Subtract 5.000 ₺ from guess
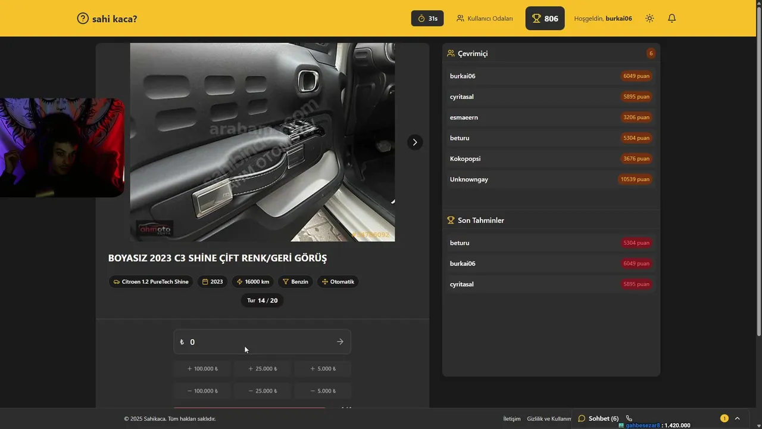The width and height of the screenshot is (762, 429). [322, 391]
